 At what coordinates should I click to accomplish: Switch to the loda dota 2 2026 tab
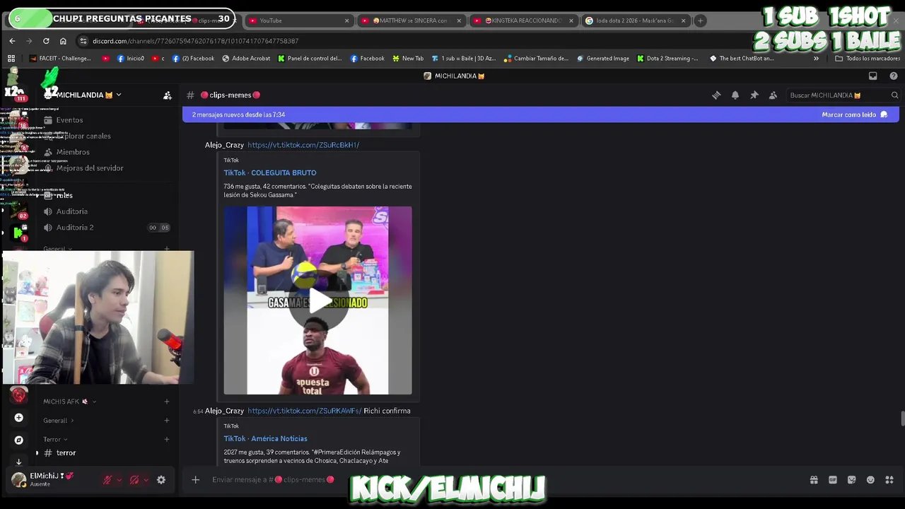point(635,21)
